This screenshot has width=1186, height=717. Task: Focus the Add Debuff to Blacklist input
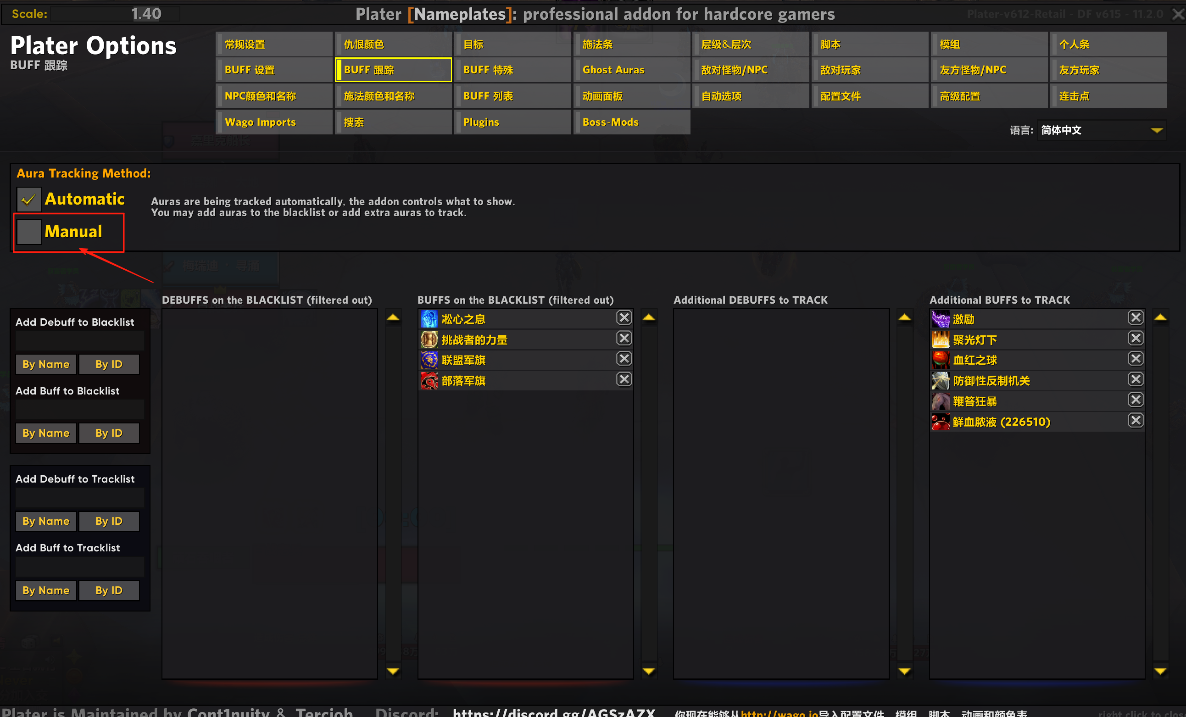pyautogui.click(x=80, y=341)
